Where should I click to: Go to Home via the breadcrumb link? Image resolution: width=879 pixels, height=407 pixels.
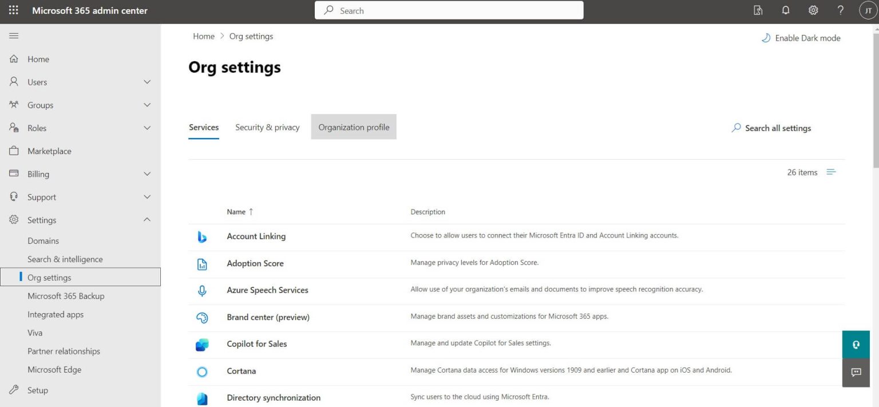(x=204, y=36)
